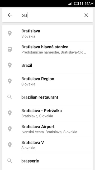Tap magnifier icon beside brasserie
The image size is (95, 170).
10,161
